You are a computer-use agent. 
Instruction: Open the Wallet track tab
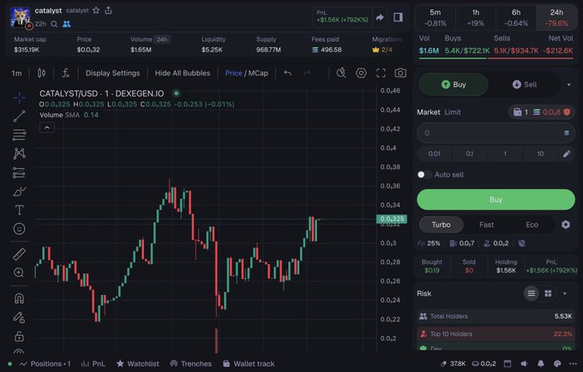(x=249, y=363)
